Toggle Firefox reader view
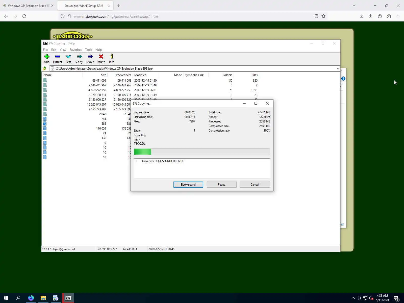The image size is (404, 303). [x=316, y=16]
